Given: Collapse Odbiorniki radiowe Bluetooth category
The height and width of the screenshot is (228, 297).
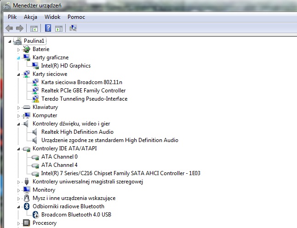Looking at the screenshot, I should [18, 207].
